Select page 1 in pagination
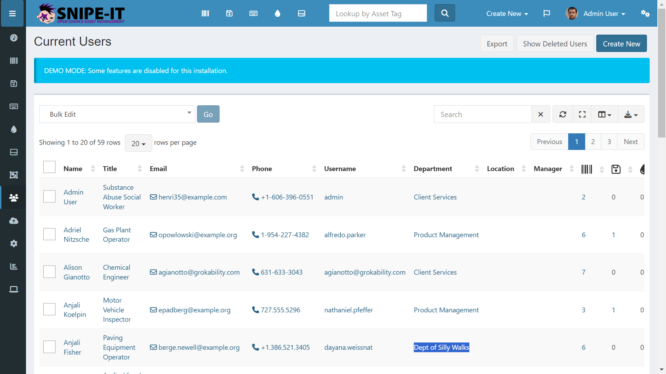This screenshot has width=666, height=374. pyautogui.click(x=577, y=142)
